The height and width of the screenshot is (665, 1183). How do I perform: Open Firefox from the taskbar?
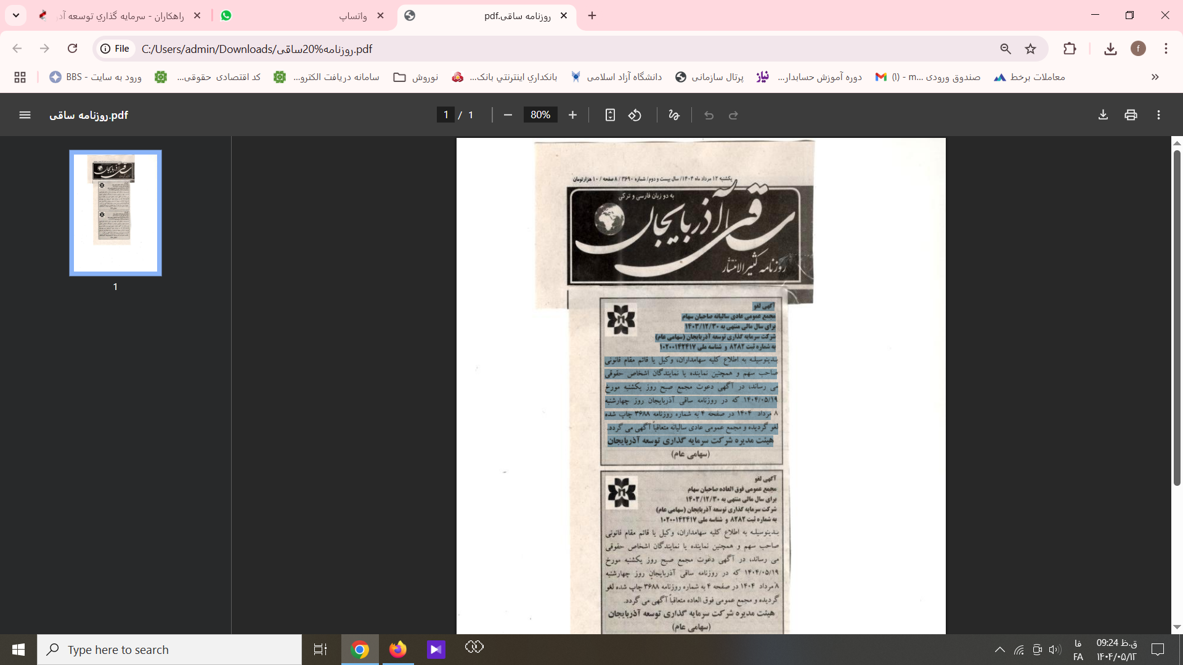point(398,650)
